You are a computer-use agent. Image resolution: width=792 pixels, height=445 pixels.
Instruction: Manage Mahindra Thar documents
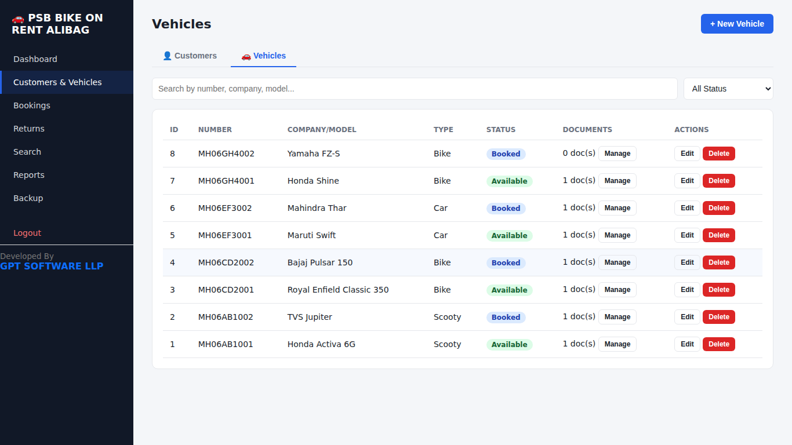[617, 208]
